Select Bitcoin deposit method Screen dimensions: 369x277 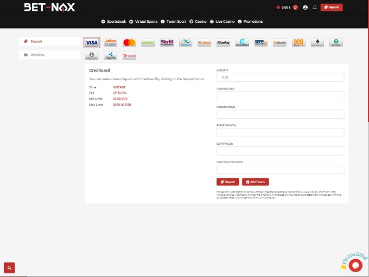pyautogui.click(x=279, y=42)
